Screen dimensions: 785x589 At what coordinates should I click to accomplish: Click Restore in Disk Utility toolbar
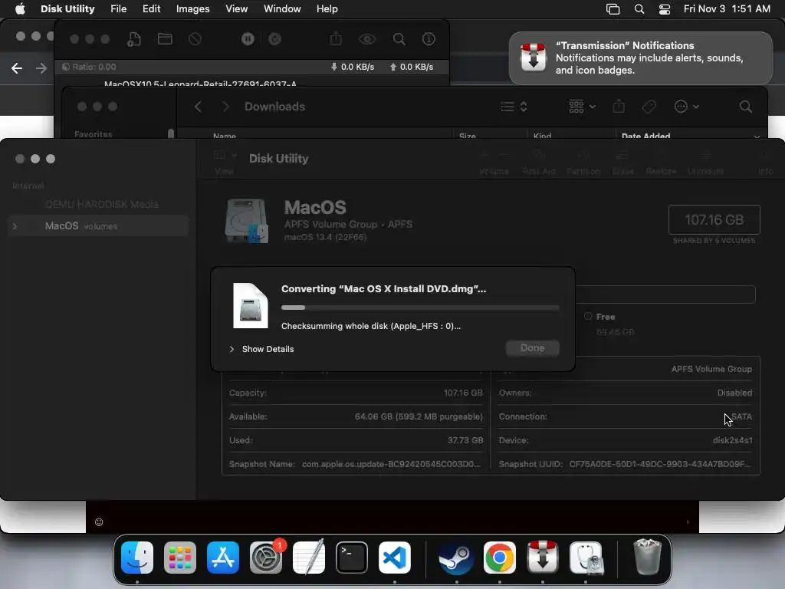click(x=661, y=163)
